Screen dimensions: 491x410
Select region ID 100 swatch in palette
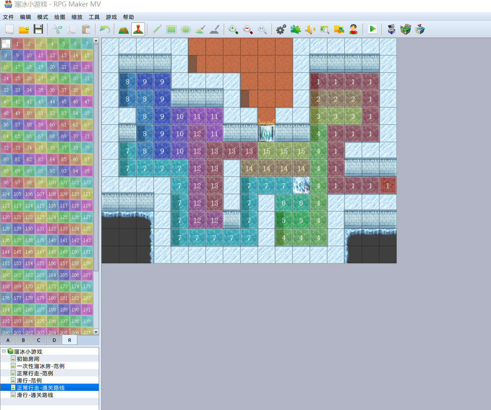click(52, 182)
